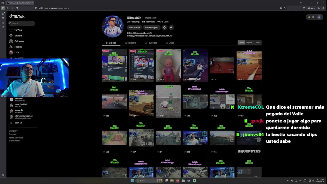This screenshot has height=184, width=327.
Task: Click browser Sign in button
Action: click(x=311, y=8)
